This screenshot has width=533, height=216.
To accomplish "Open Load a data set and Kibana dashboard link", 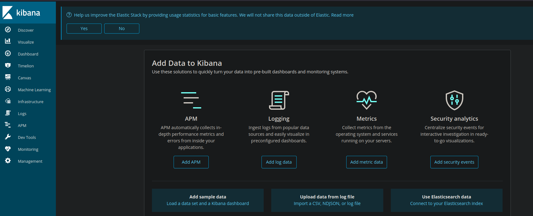I will 208,203.
